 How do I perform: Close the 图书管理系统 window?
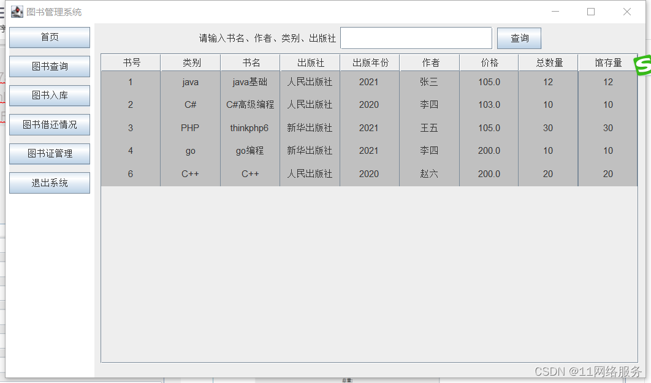627,12
